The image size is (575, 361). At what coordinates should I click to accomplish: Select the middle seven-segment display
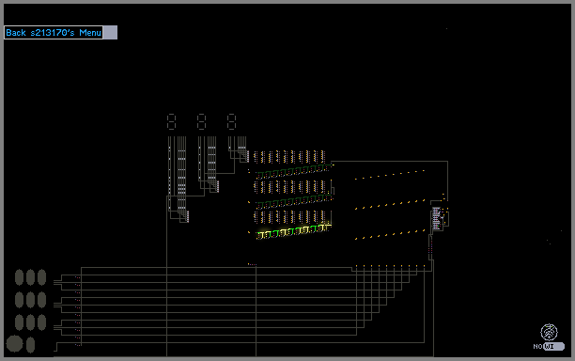(201, 121)
